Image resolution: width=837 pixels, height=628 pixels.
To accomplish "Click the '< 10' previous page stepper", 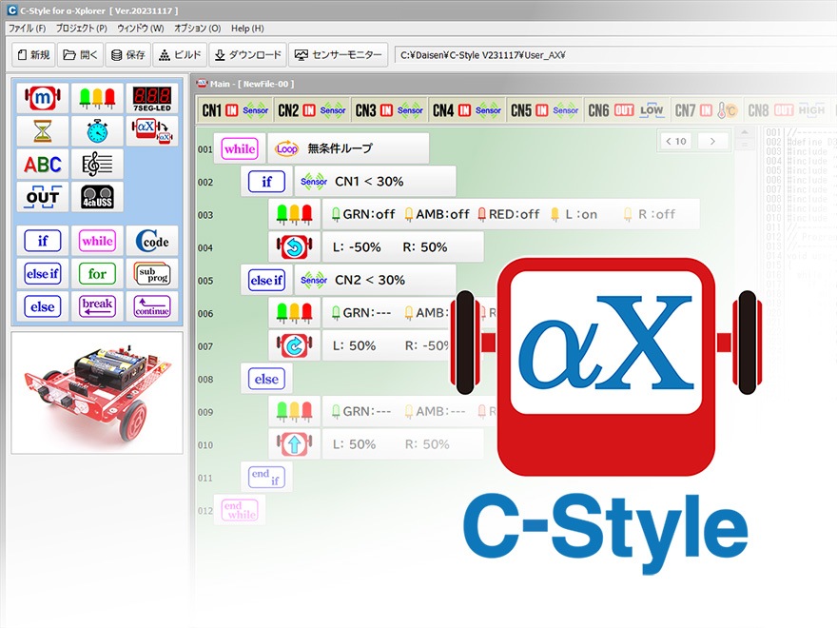I will tap(675, 141).
